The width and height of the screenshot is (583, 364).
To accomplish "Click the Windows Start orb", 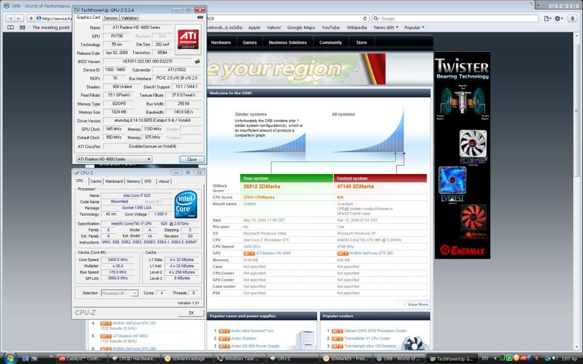I will coord(10,358).
